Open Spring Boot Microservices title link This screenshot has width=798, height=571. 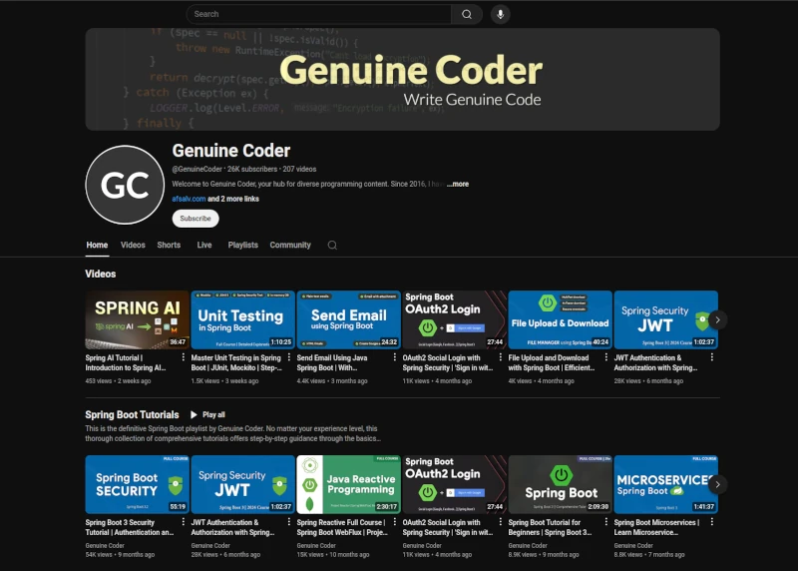[656, 527]
